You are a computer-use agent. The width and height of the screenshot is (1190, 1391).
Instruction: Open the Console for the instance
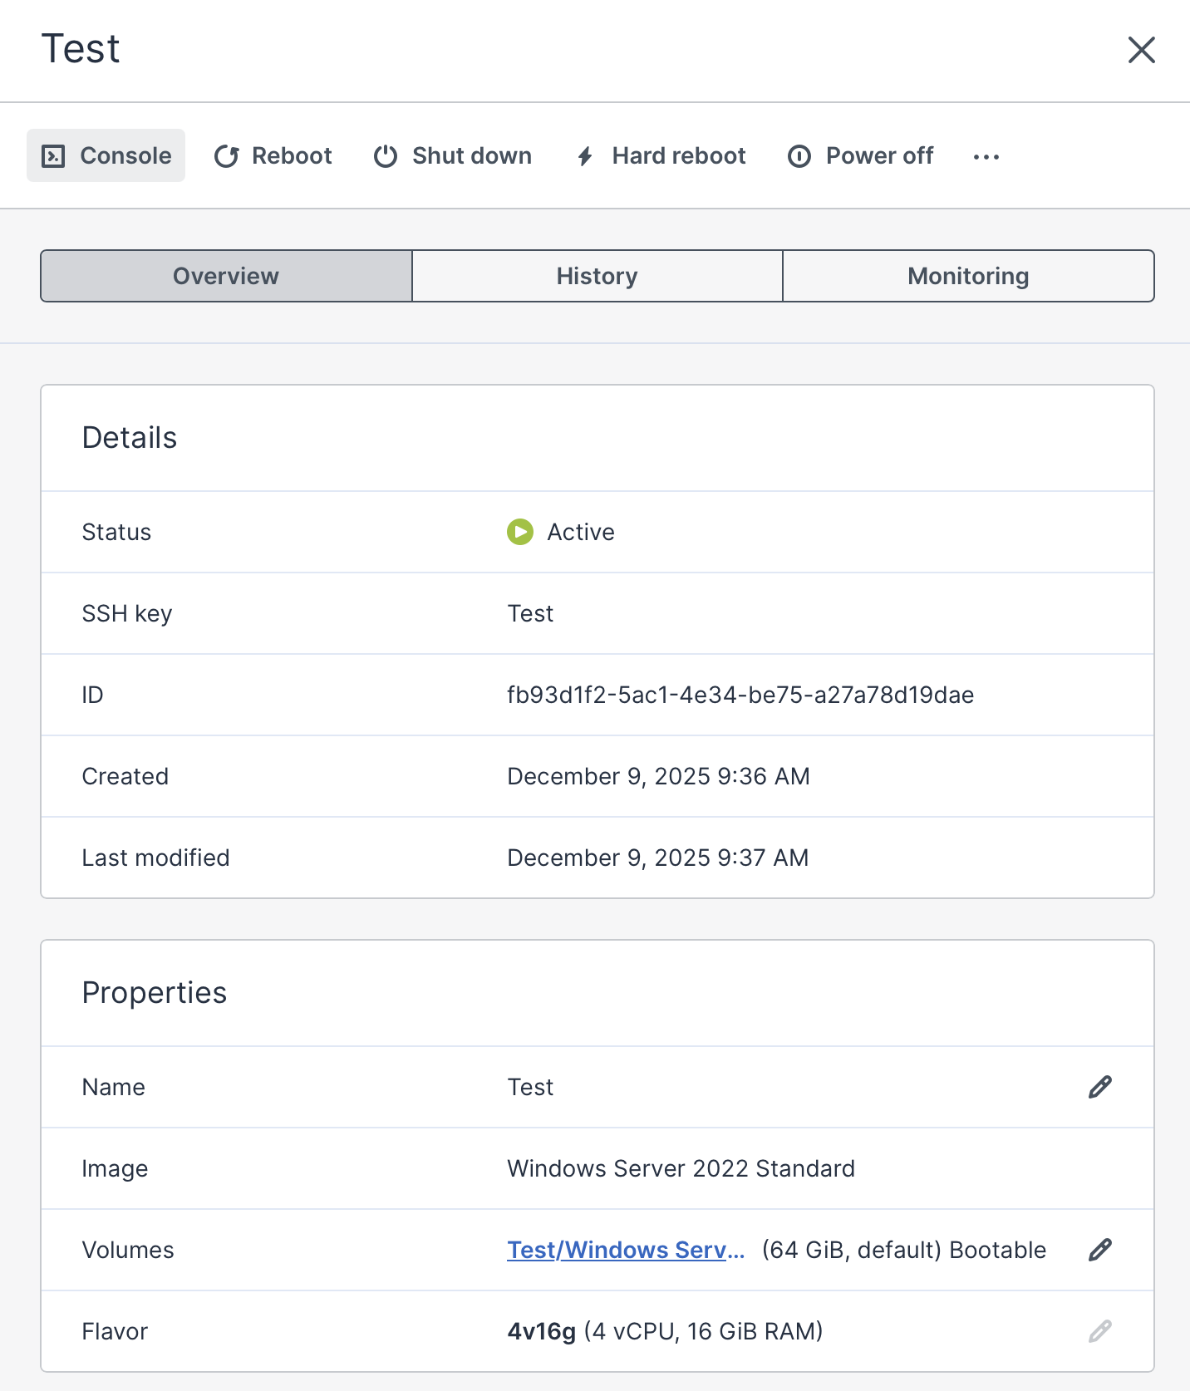(106, 155)
